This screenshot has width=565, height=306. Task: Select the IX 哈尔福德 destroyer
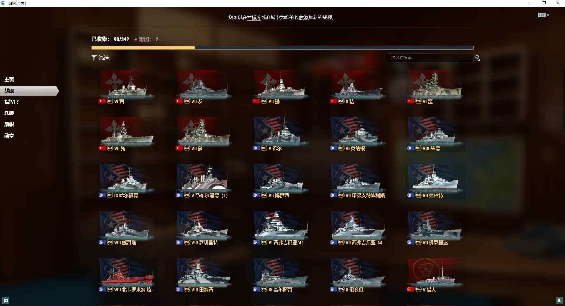point(127,181)
